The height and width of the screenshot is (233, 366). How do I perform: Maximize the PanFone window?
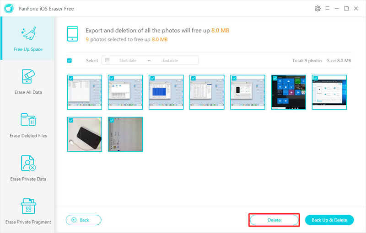point(346,9)
